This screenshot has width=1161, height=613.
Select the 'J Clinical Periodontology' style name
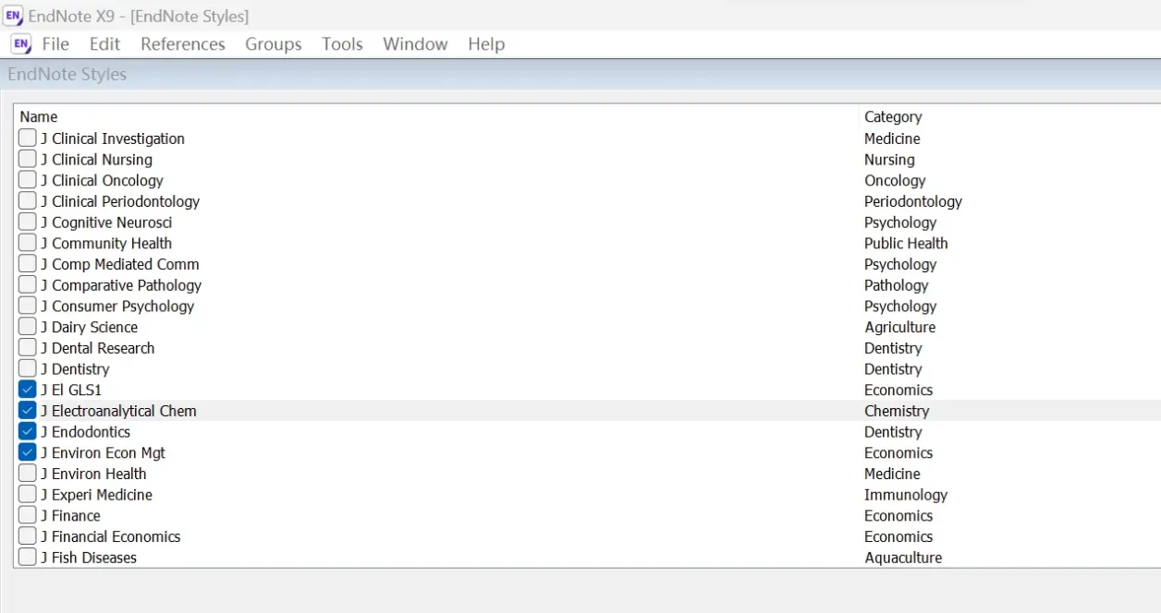point(120,201)
